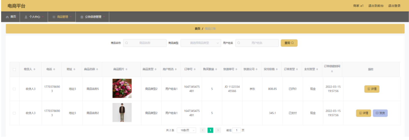Check the row for 商品名称2
Screen dimensions: 409x140
[x=14, y=113]
